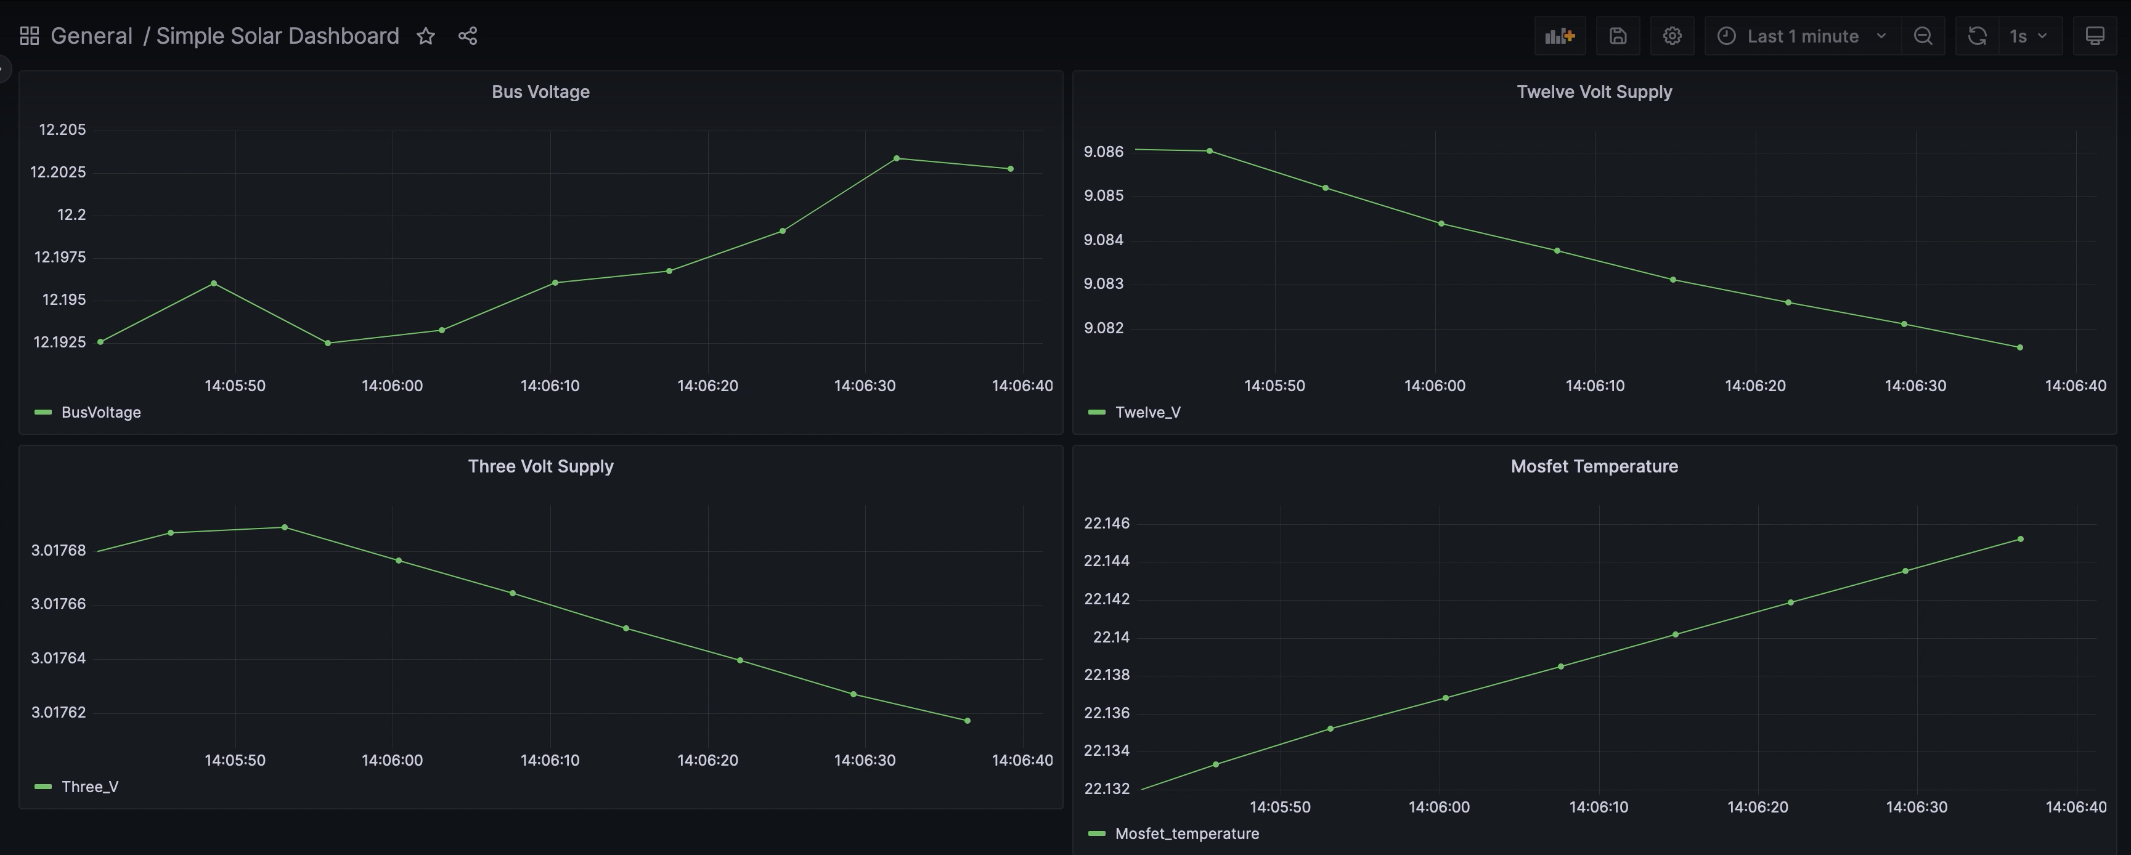The image size is (2131, 855).
Task: Open the Twelve Volt Supply panel menu
Action: tap(1594, 92)
